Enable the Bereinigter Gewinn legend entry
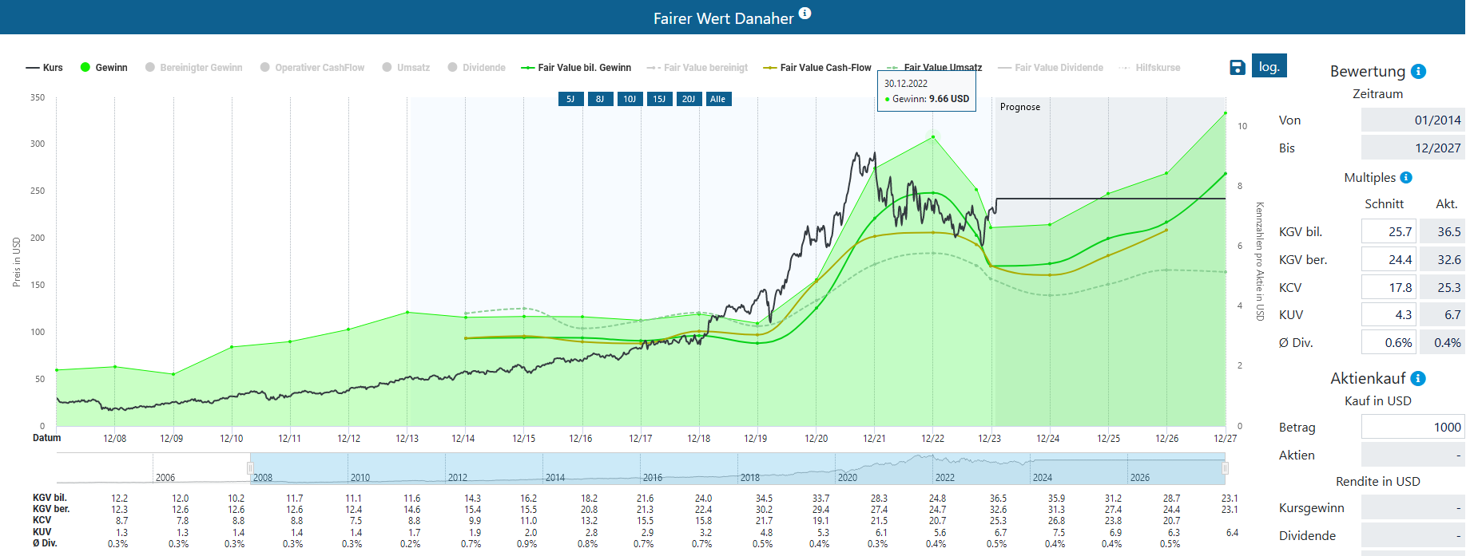This screenshot has width=1474, height=556. [194, 68]
